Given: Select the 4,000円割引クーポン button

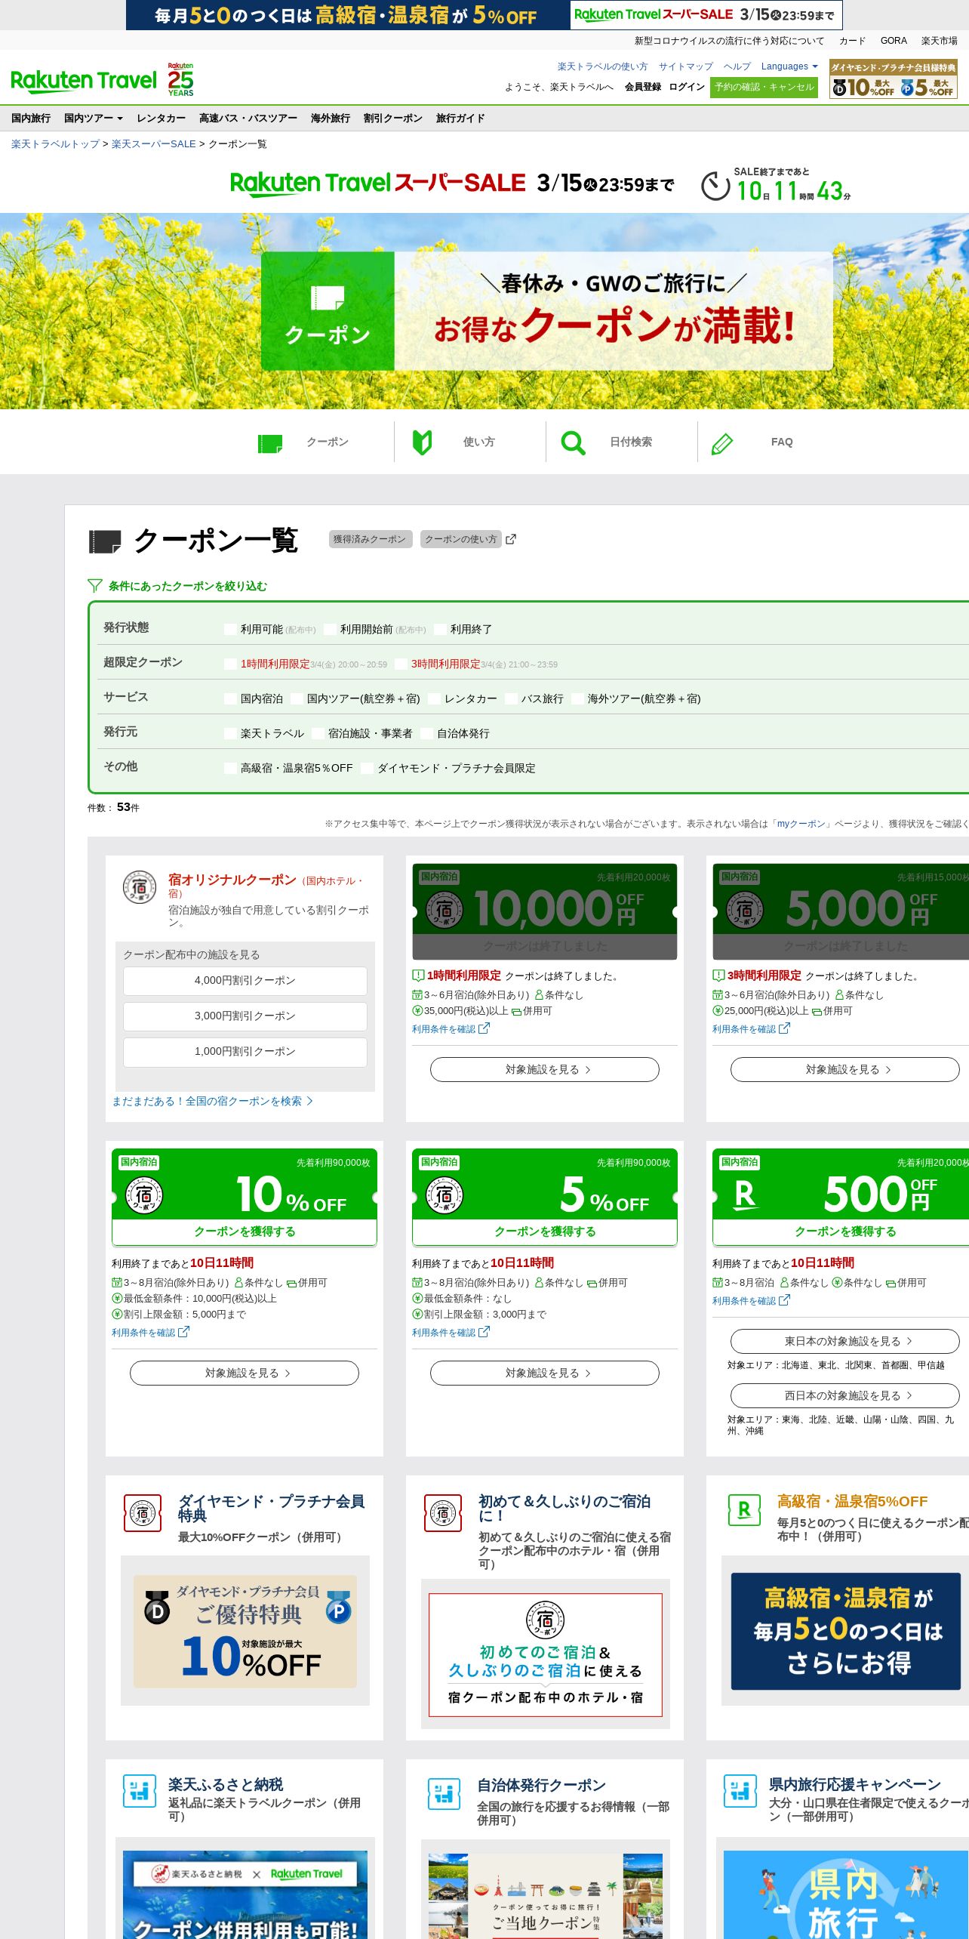Looking at the screenshot, I should 245,980.
